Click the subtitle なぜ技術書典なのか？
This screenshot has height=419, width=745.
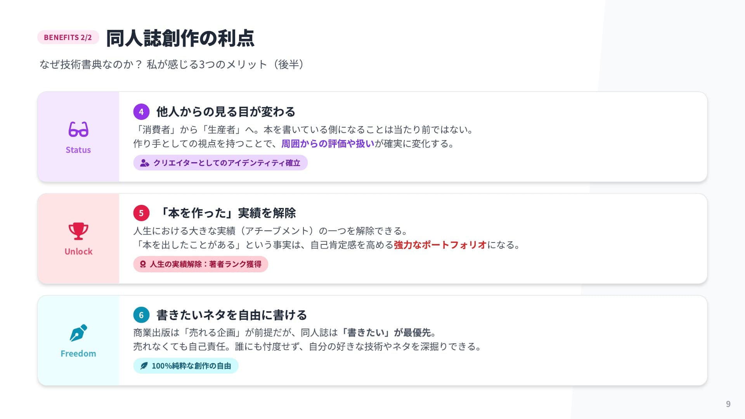point(91,64)
